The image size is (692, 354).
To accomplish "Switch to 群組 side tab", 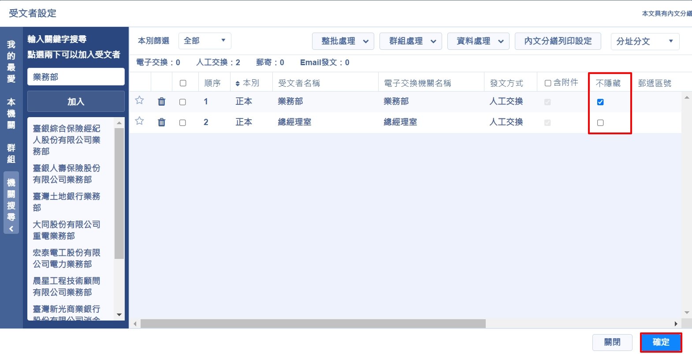I will (11, 153).
